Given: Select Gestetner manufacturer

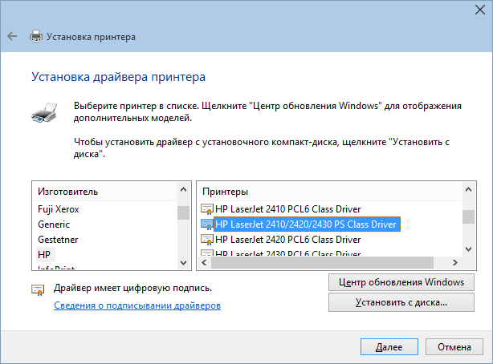Looking at the screenshot, I should [x=58, y=240].
